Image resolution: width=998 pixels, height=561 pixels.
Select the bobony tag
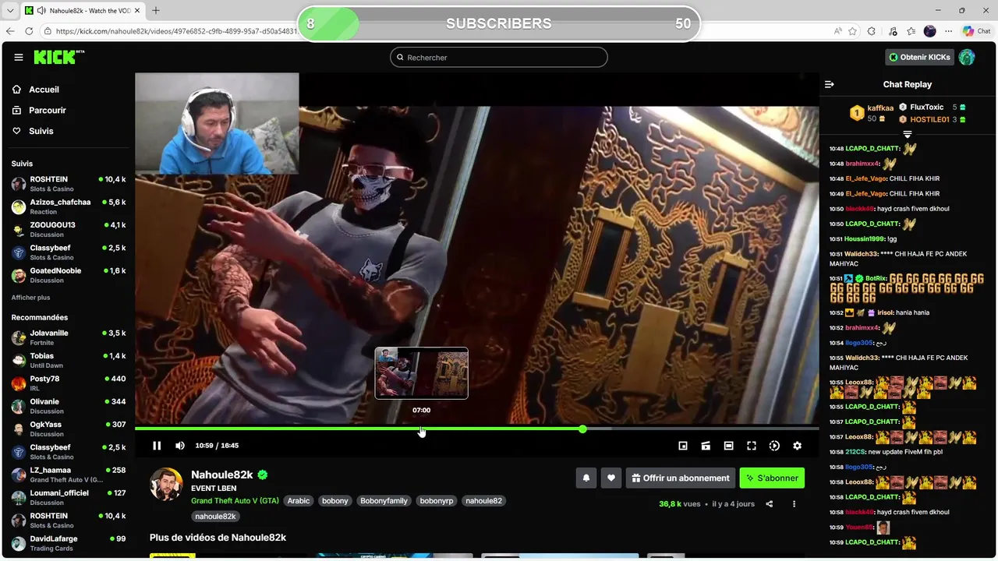point(335,501)
